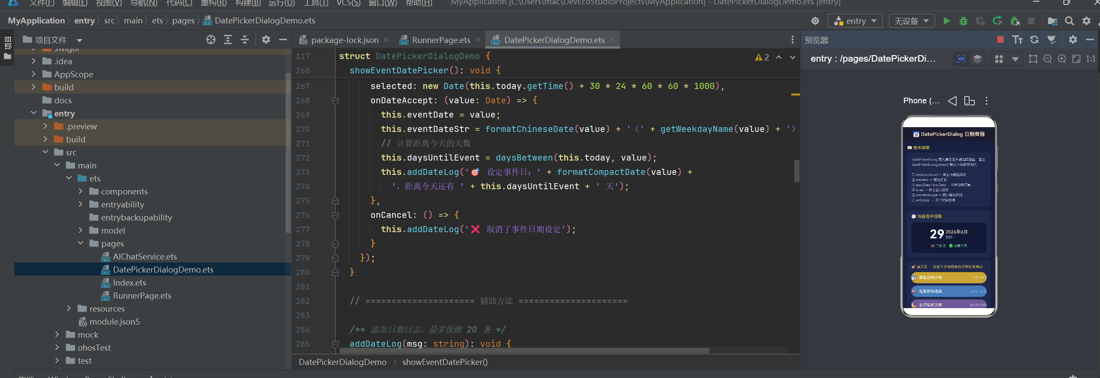
Task: Close the DatePickerDialogDemo.ets tab
Action: (x=613, y=39)
